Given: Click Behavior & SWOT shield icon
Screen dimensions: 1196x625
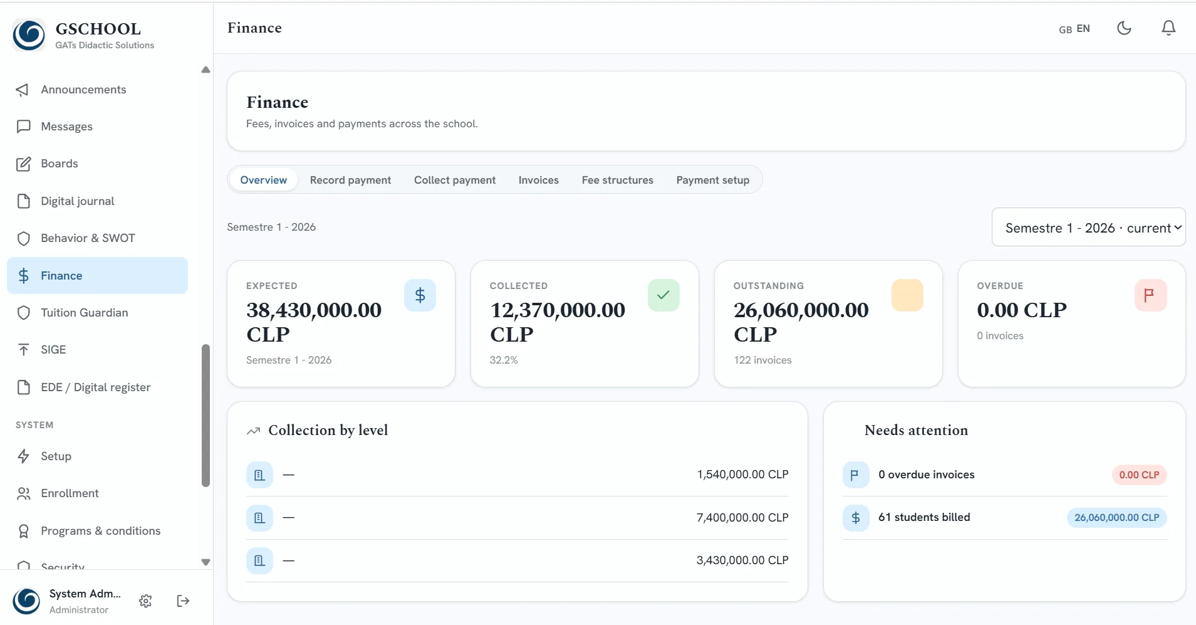Looking at the screenshot, I should pos(23,238).
